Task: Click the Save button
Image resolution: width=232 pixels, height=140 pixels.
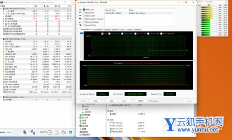Action: click(125, 101)
